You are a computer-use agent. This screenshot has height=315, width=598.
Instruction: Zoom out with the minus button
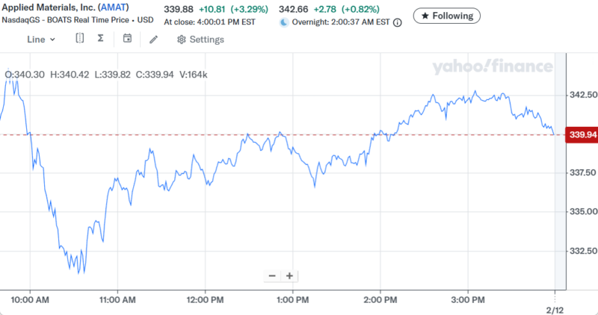pyautogui.click(x=272, y=275)
